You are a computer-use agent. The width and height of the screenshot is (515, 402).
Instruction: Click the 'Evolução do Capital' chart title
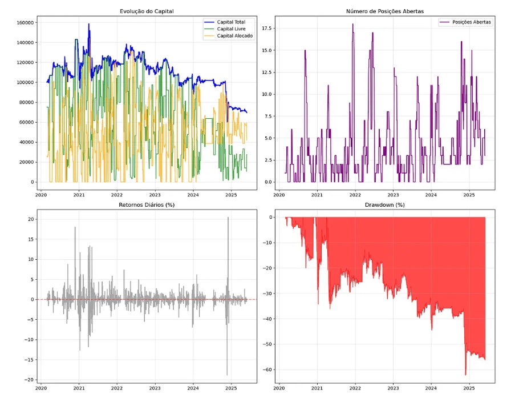(x=146, y=11)
